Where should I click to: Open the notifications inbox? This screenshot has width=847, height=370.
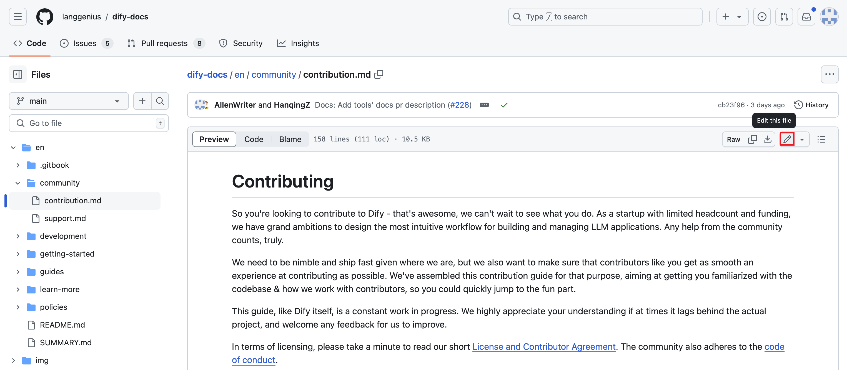click(806, 17)
